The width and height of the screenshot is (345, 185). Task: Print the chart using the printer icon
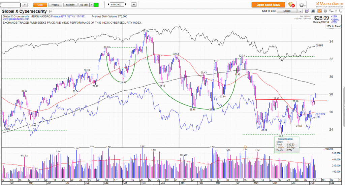click(325, 11)
